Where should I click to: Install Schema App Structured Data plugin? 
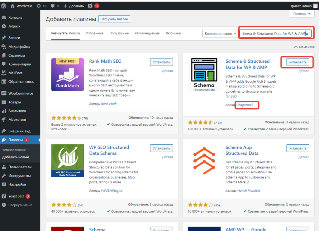tap(298, 148)
